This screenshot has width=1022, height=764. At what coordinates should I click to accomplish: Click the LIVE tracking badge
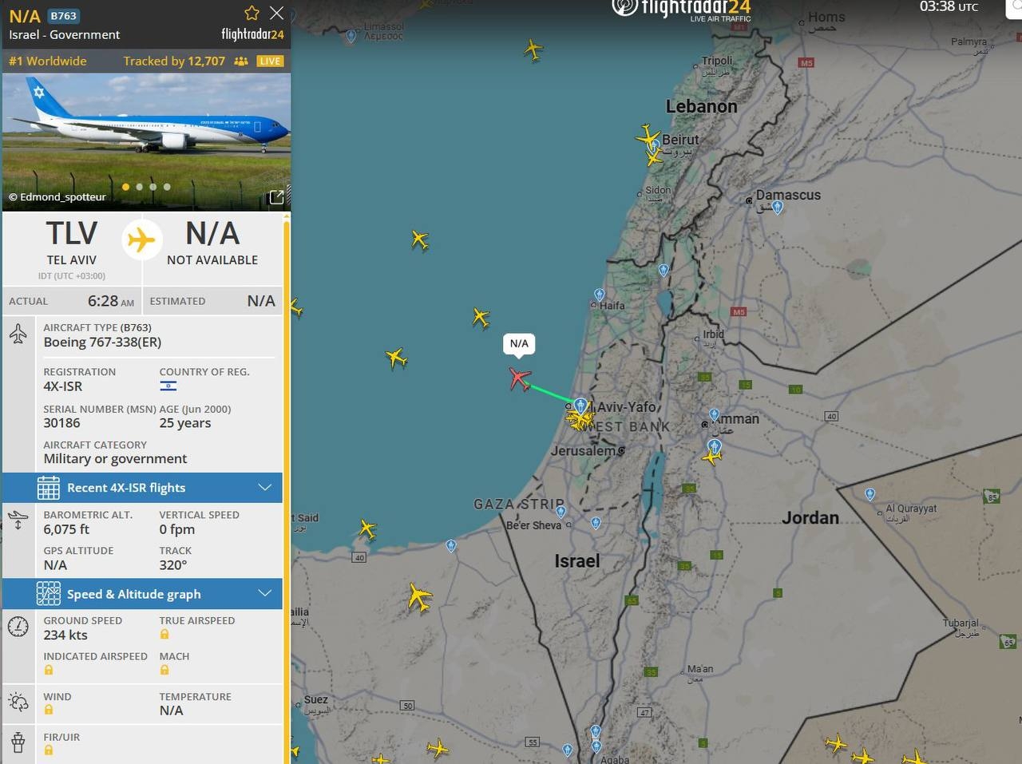(x=270, y=61)
